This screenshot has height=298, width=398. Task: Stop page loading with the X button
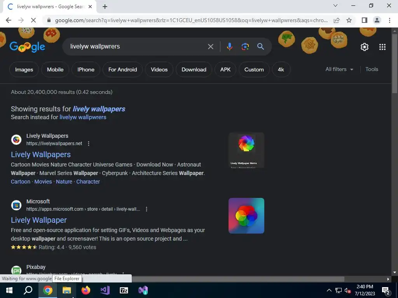point(33,20)
